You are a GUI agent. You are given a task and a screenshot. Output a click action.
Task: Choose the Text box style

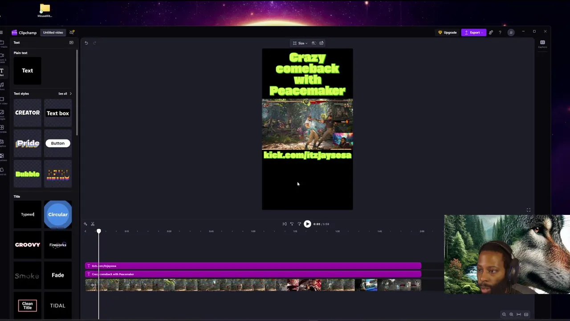(x=58, y=113)
